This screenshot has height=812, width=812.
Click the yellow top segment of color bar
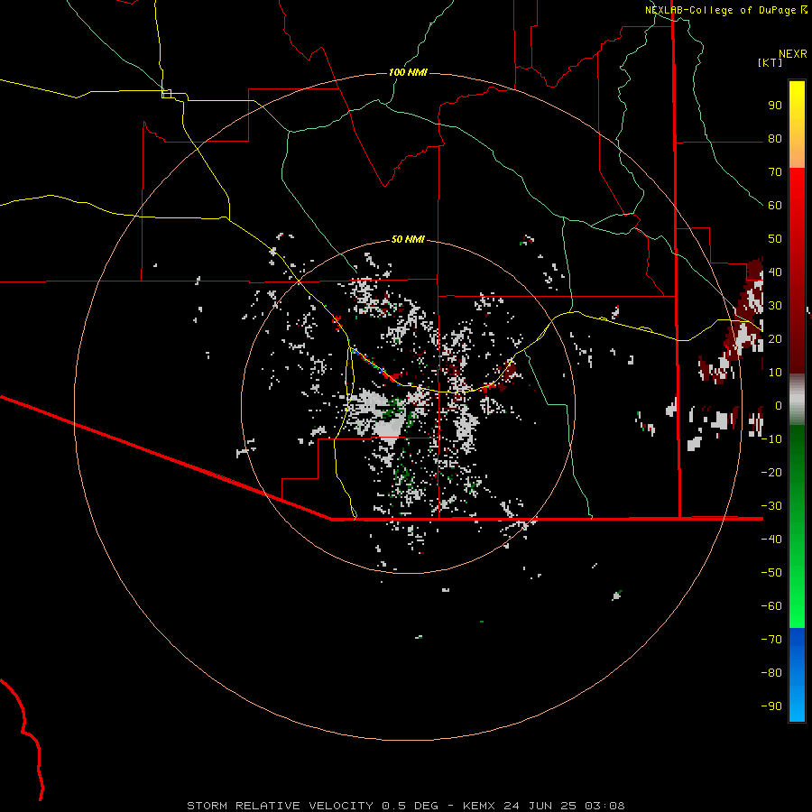tap(797, 125)
